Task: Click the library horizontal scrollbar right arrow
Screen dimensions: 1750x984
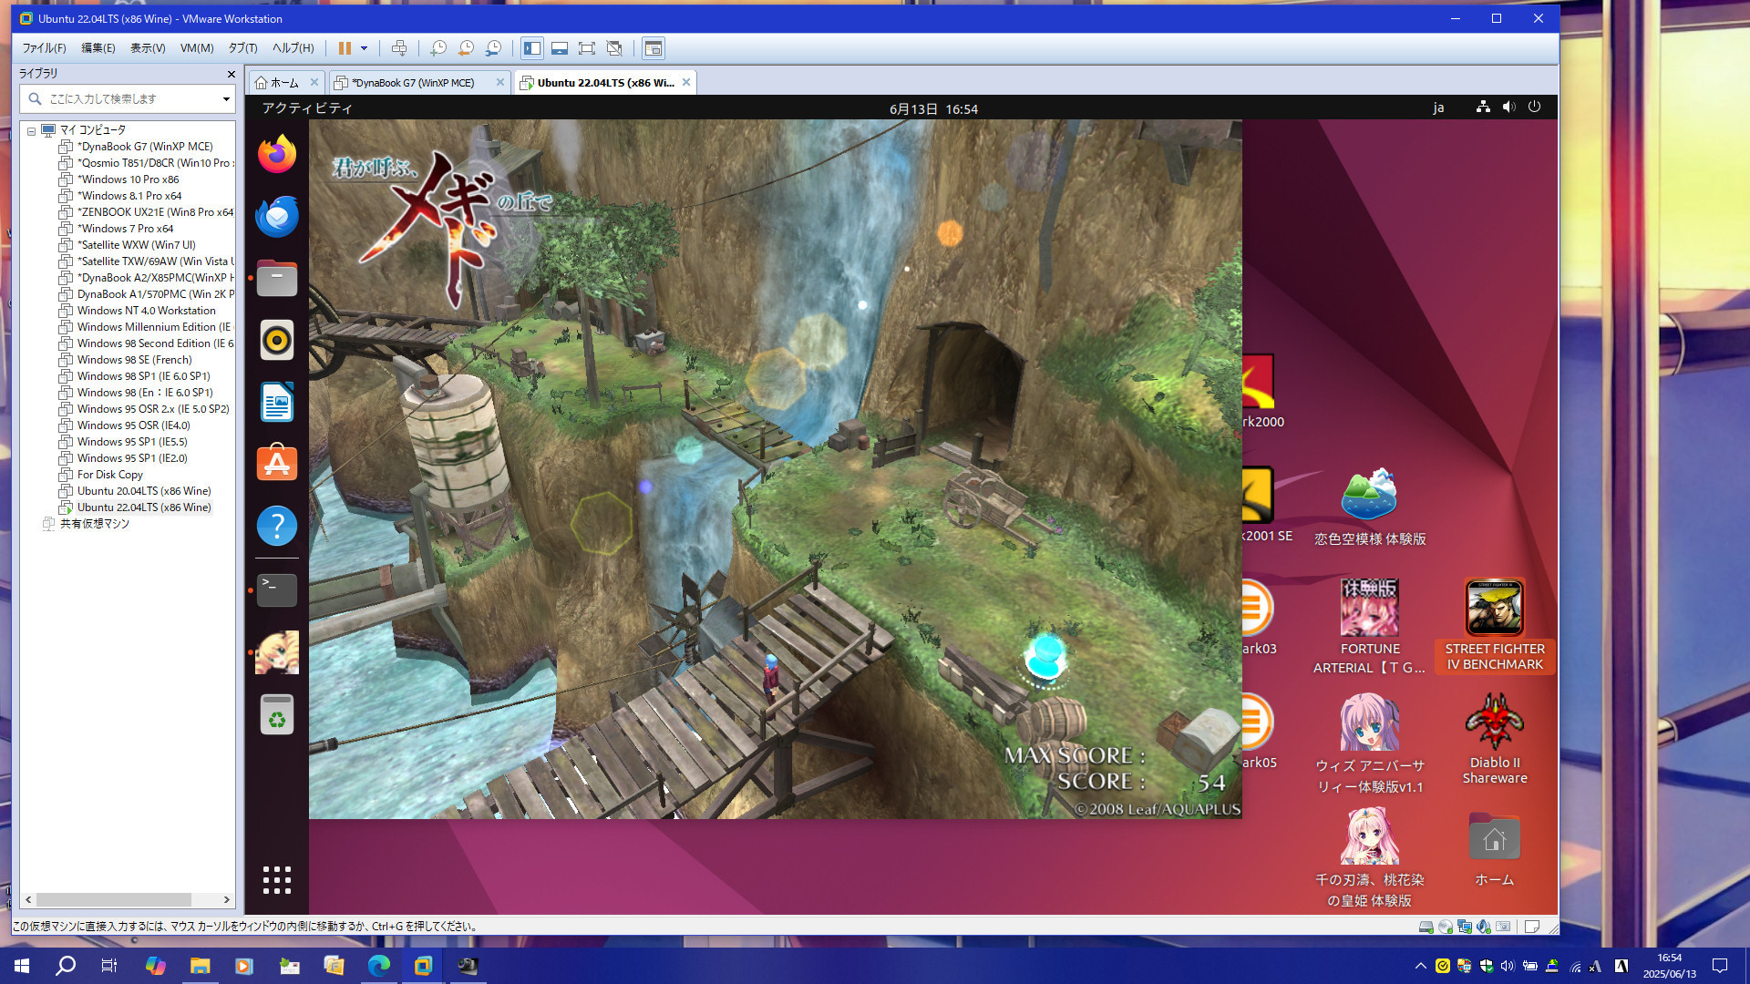Action: [227, 899]
